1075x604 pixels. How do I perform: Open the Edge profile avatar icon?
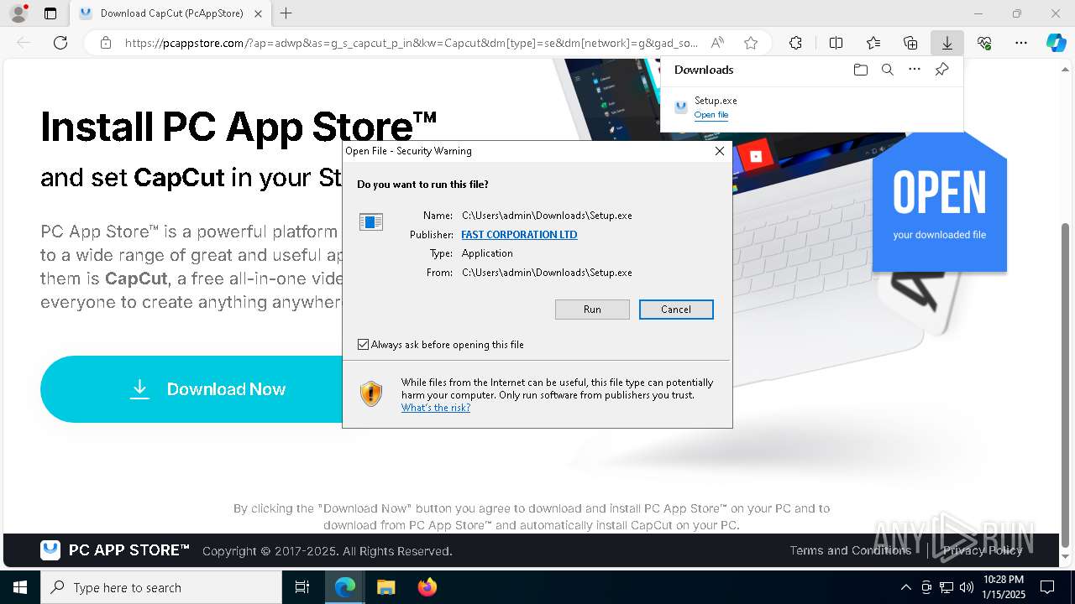18,13
